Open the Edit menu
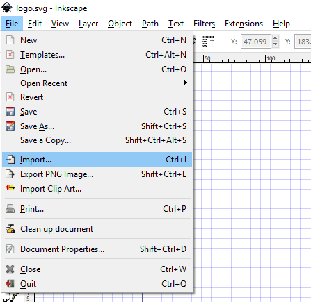Image resolution: width=311 pixels, height=302 pixels. click(35, 24)
